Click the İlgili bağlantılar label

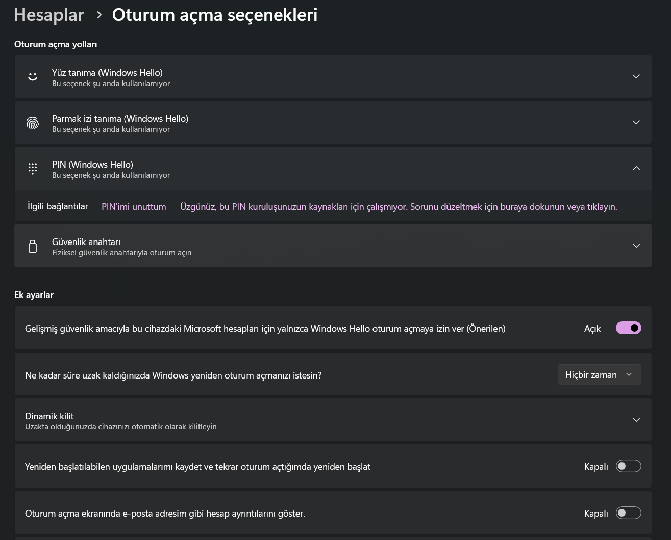pos(58,206)
